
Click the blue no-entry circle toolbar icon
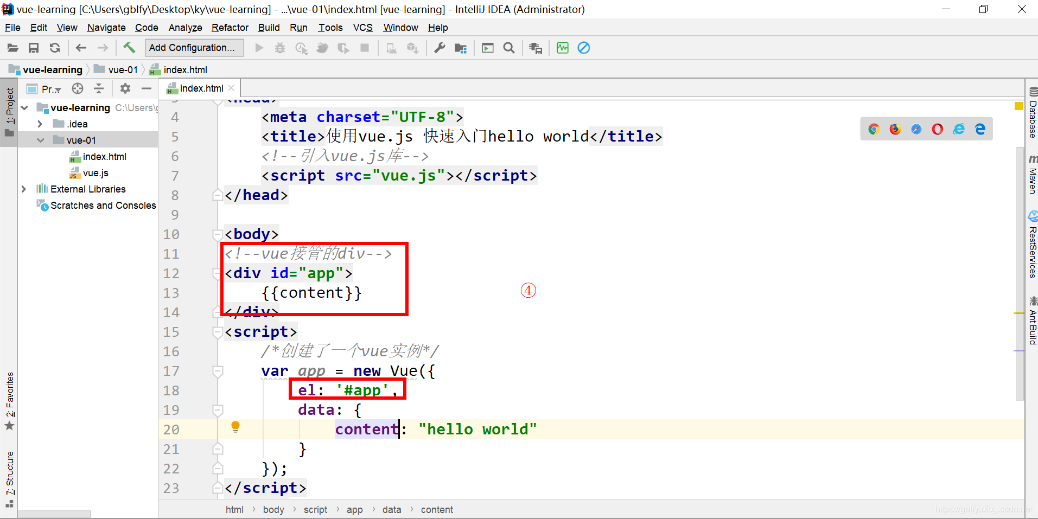584,48
